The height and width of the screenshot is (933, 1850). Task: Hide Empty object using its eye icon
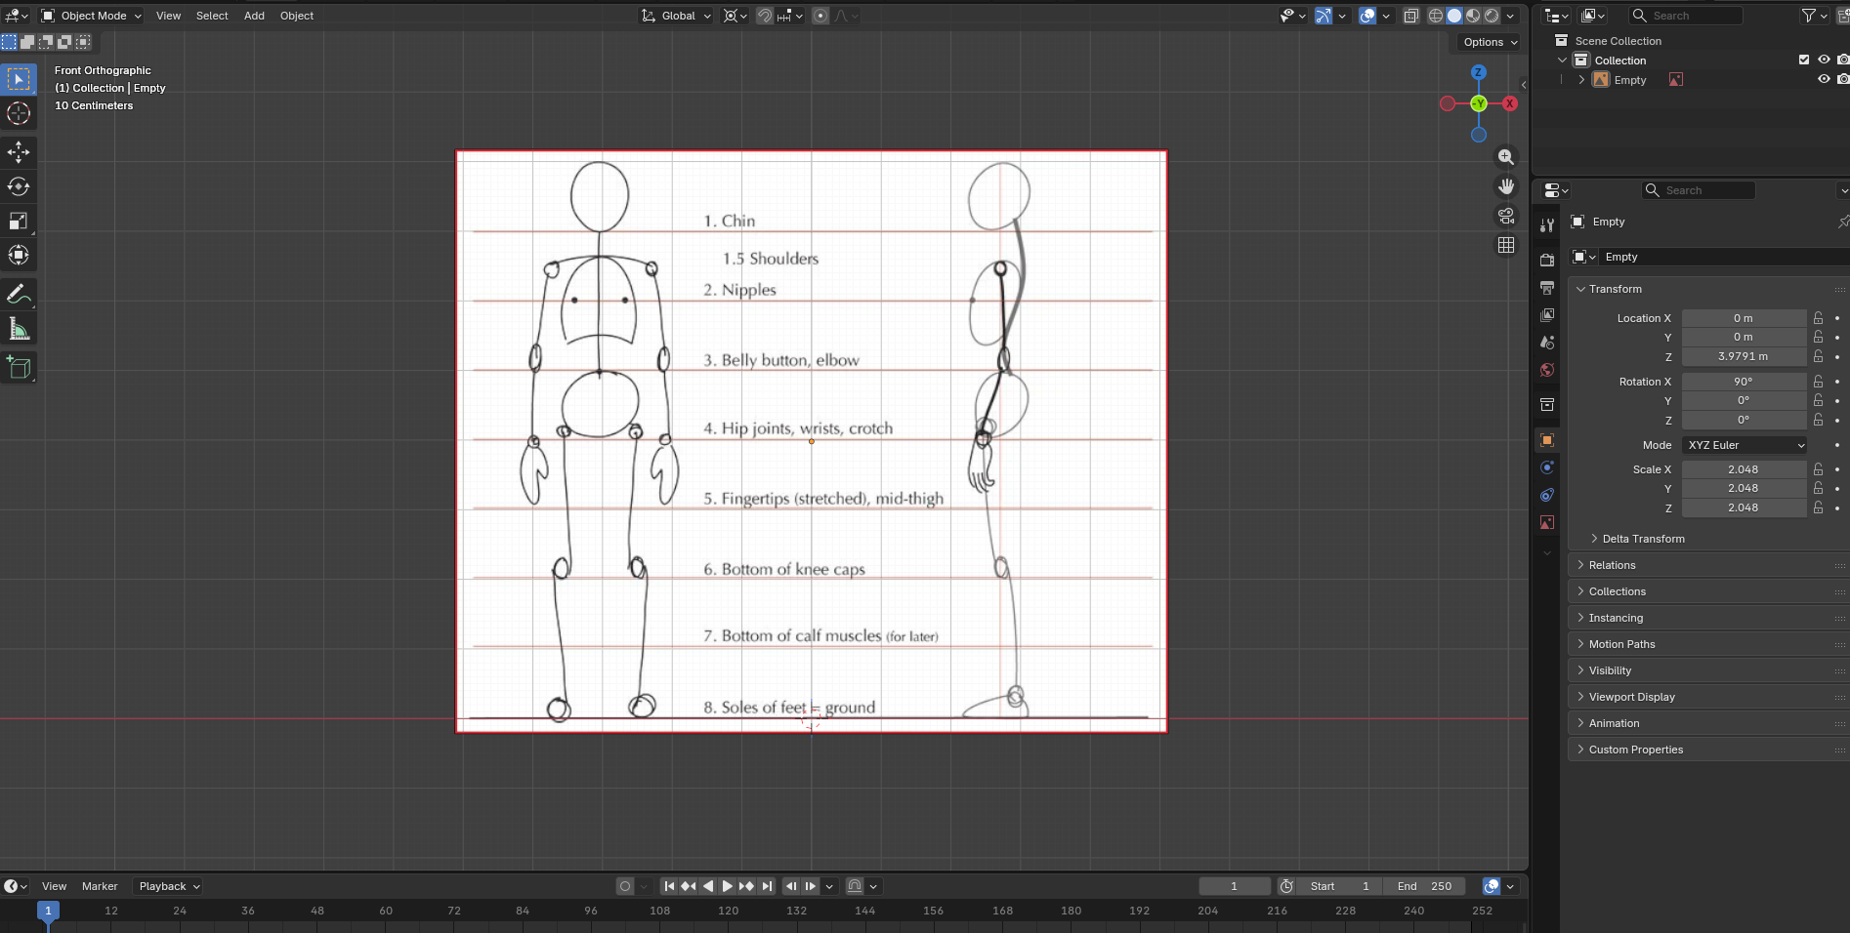tap(1824, 79)
